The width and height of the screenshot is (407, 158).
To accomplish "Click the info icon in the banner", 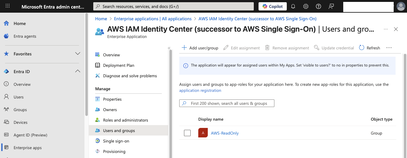I will [x=186, y=66].
